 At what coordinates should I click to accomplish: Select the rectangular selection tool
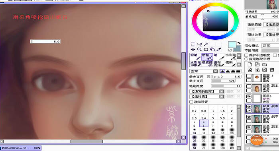pos(193,45)
